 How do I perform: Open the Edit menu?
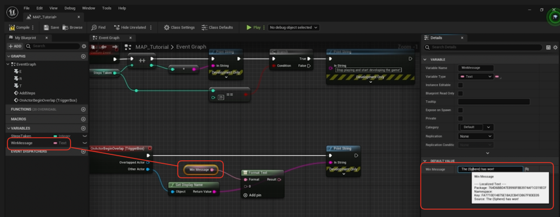pyautogui.click(x=39, y=8)
